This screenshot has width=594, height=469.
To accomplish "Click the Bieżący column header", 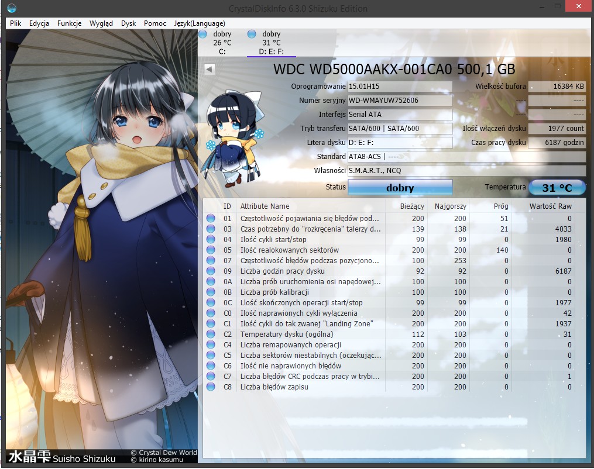I will tap(407, 206).
